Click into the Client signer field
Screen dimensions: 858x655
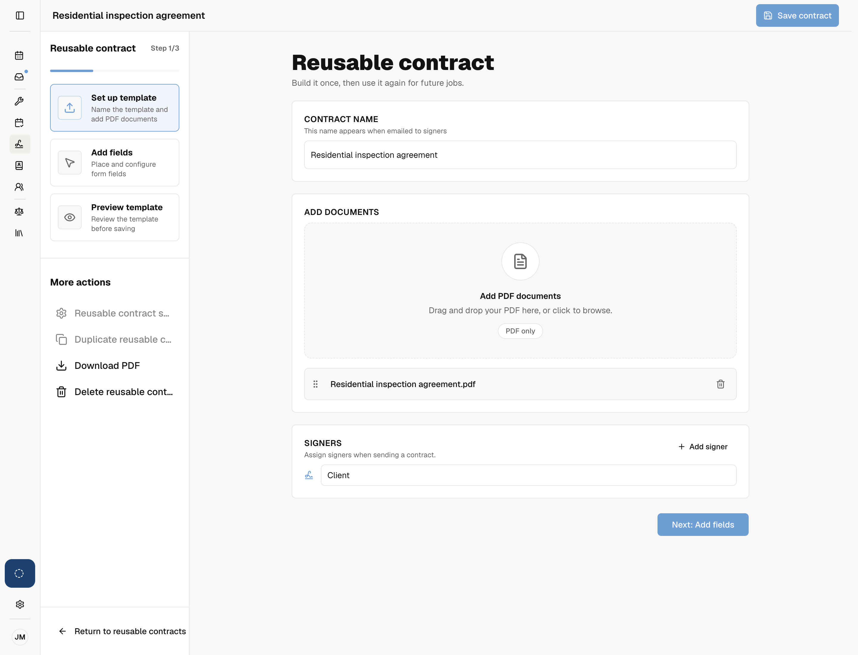528,475
